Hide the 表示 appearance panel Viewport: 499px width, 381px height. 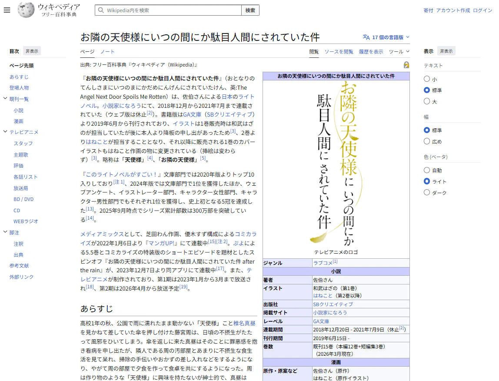click(446, 51)
